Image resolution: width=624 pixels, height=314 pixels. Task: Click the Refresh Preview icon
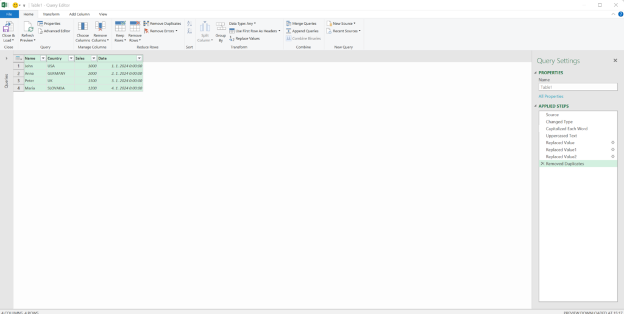28,27
